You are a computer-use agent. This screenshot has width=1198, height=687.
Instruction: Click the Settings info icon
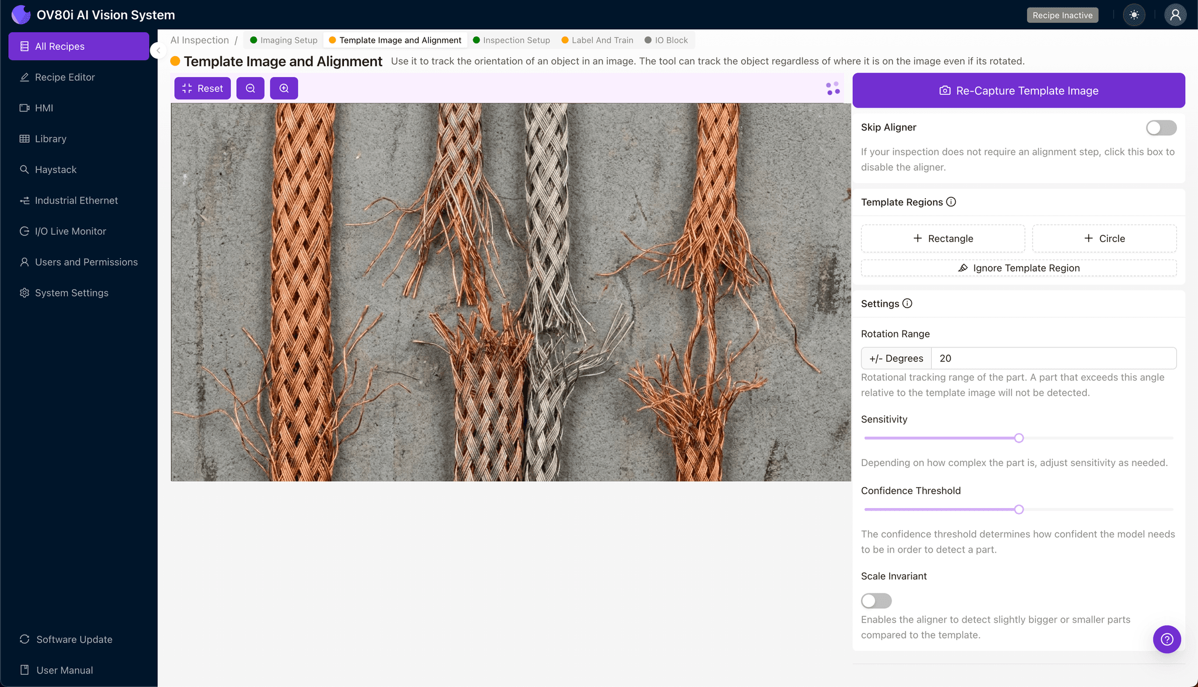coord(907,303)
